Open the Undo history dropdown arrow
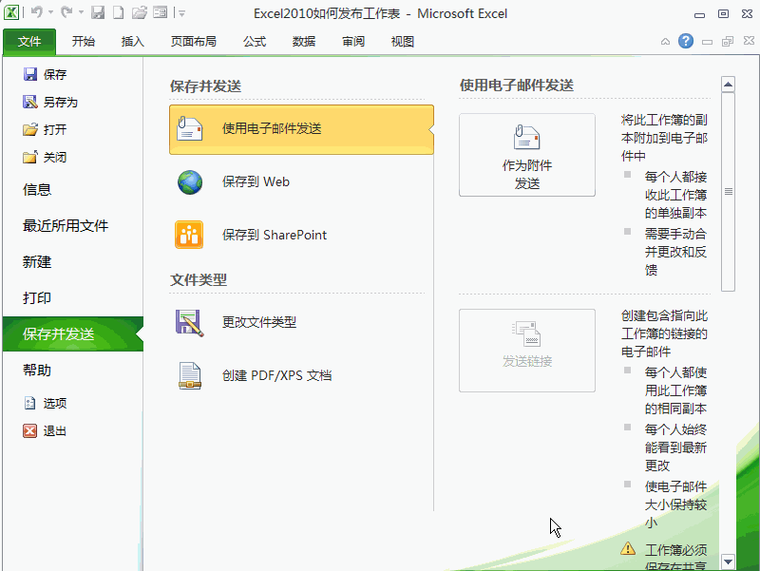Image resolution: width=760 pixels, height=571 pixels. click(50, 13)
